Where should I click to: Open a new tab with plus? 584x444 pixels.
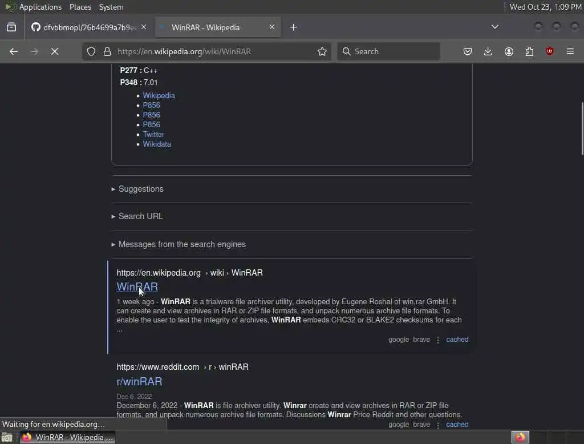pos(294,27)
